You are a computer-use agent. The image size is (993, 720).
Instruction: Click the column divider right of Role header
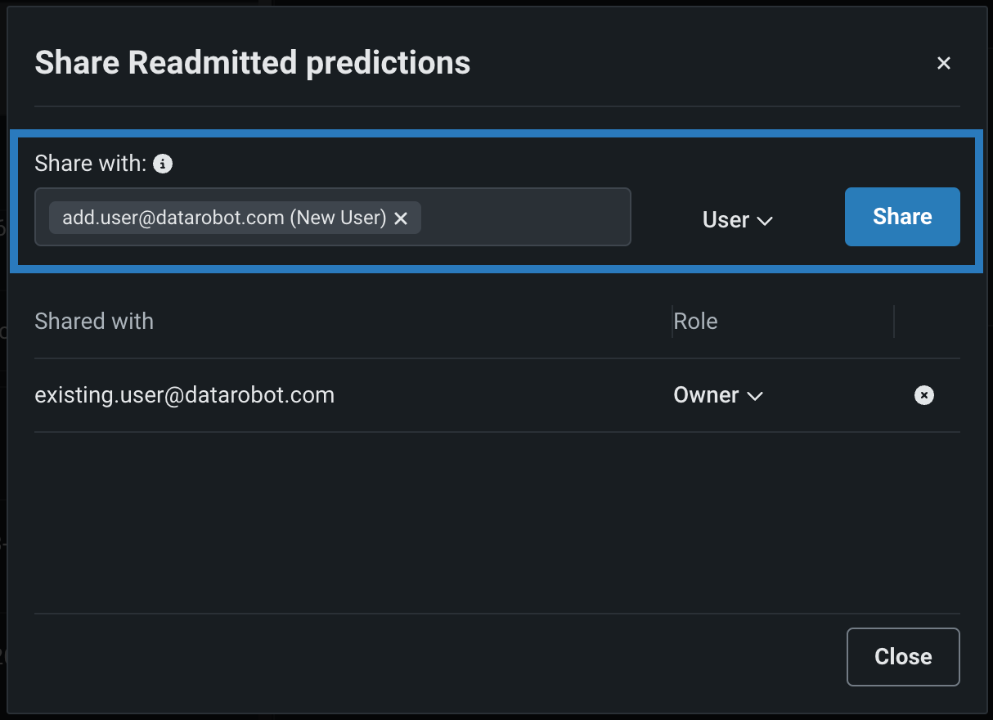894,322
